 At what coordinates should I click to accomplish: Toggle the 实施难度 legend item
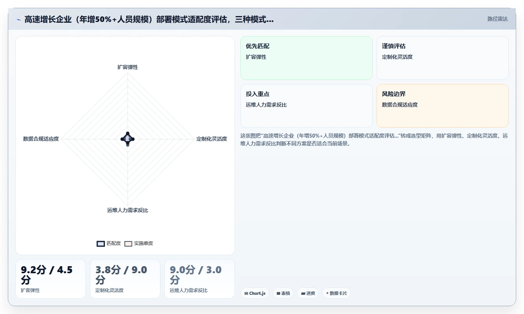138,243
